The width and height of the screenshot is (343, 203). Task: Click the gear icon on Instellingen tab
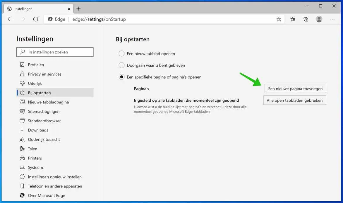point(9,9)
